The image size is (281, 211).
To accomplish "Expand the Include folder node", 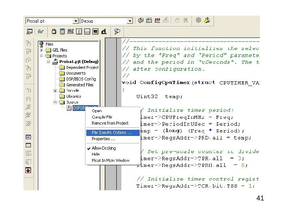I will pyautogui.click(x=55, y=91).
